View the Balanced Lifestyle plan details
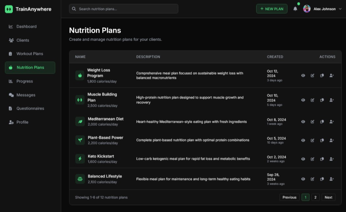The height and width of the screenshot is (212, 346). 303,179
